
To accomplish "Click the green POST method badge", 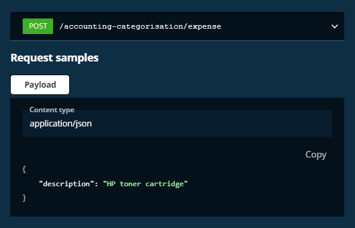I will (x=38, y=26).
